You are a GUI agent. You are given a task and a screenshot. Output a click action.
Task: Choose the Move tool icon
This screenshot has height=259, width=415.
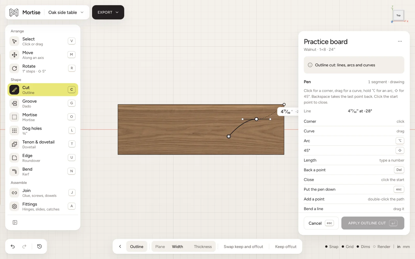pos(15,55)
